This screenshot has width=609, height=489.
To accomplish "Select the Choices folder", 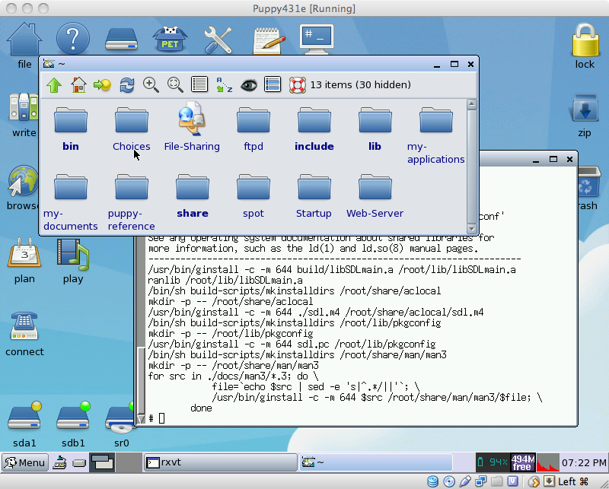I will 131,129.
